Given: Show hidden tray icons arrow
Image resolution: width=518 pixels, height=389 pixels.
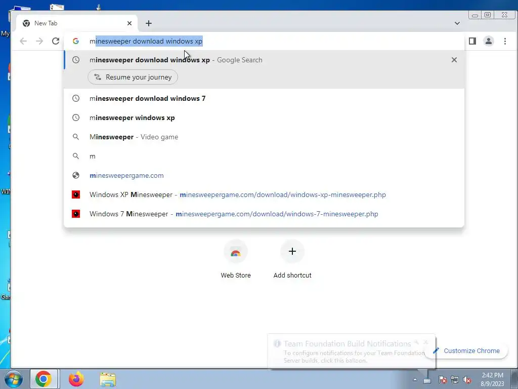Looking at the screenshot, I should [x=415, y=380].
